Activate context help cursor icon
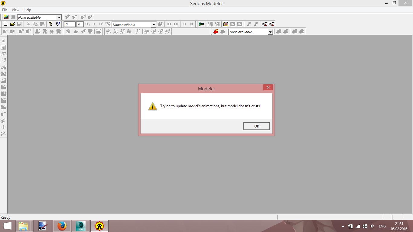Viewport: 413px width, 232px height. click(58, 24)
